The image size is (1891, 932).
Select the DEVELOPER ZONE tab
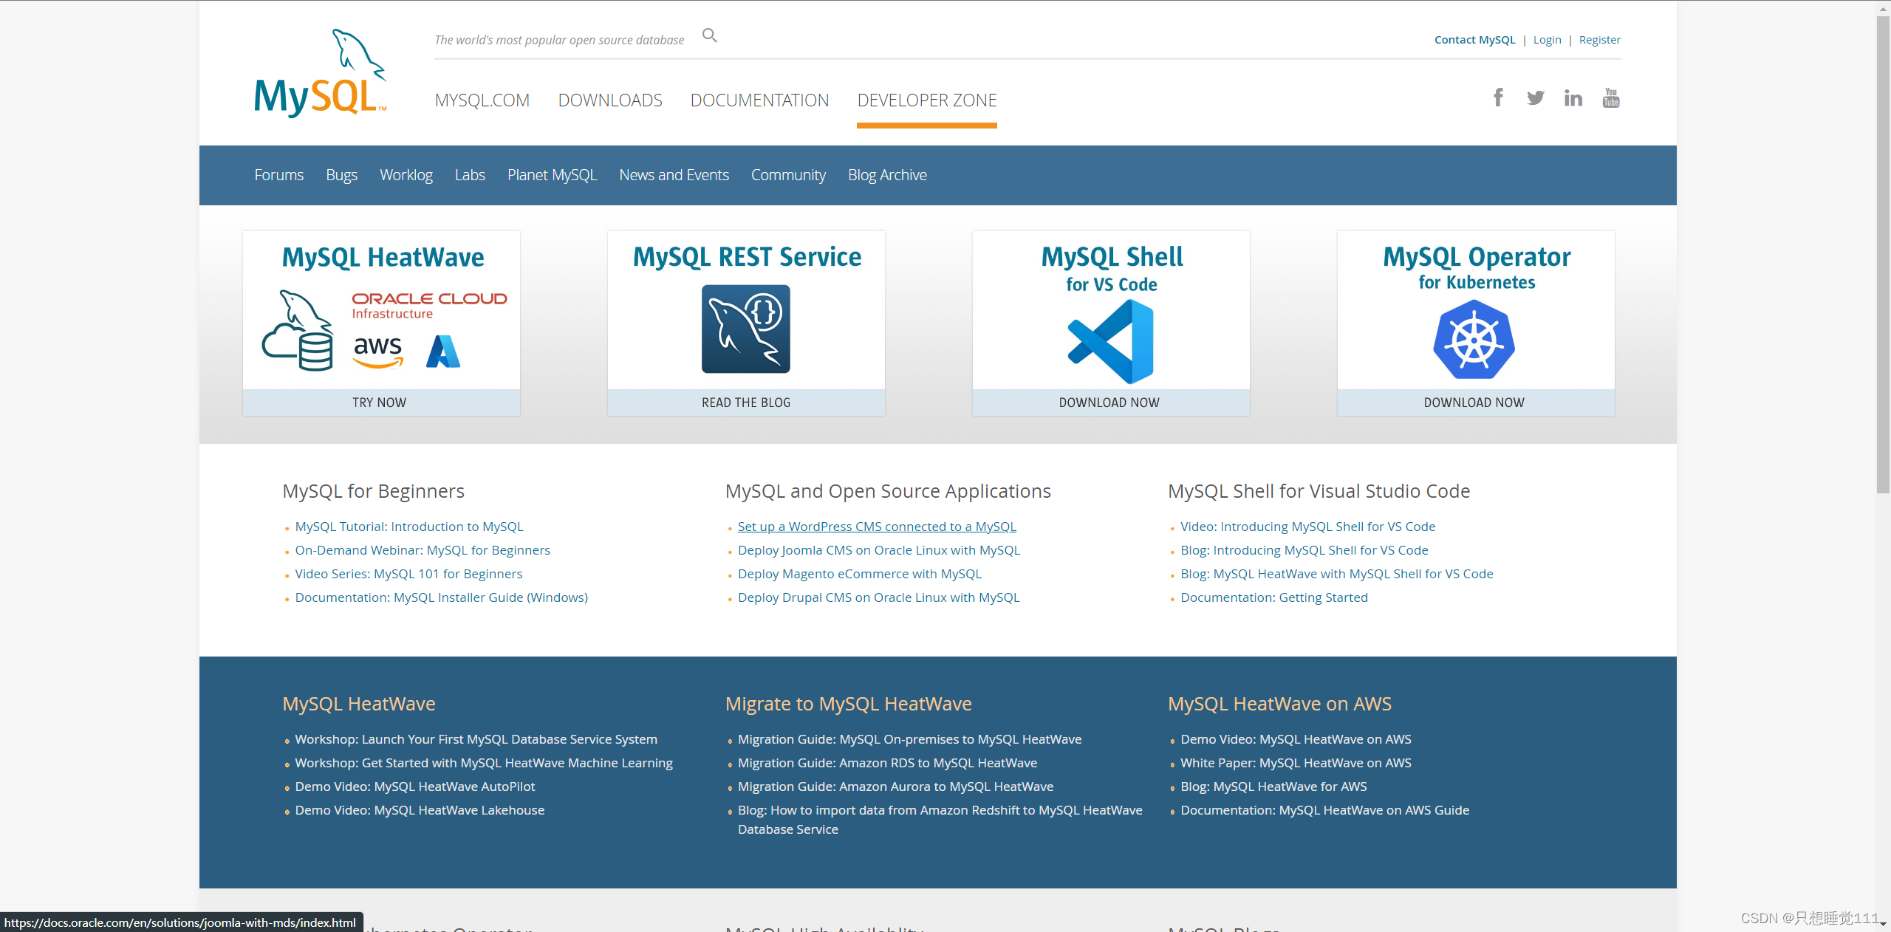coord(927,100)
